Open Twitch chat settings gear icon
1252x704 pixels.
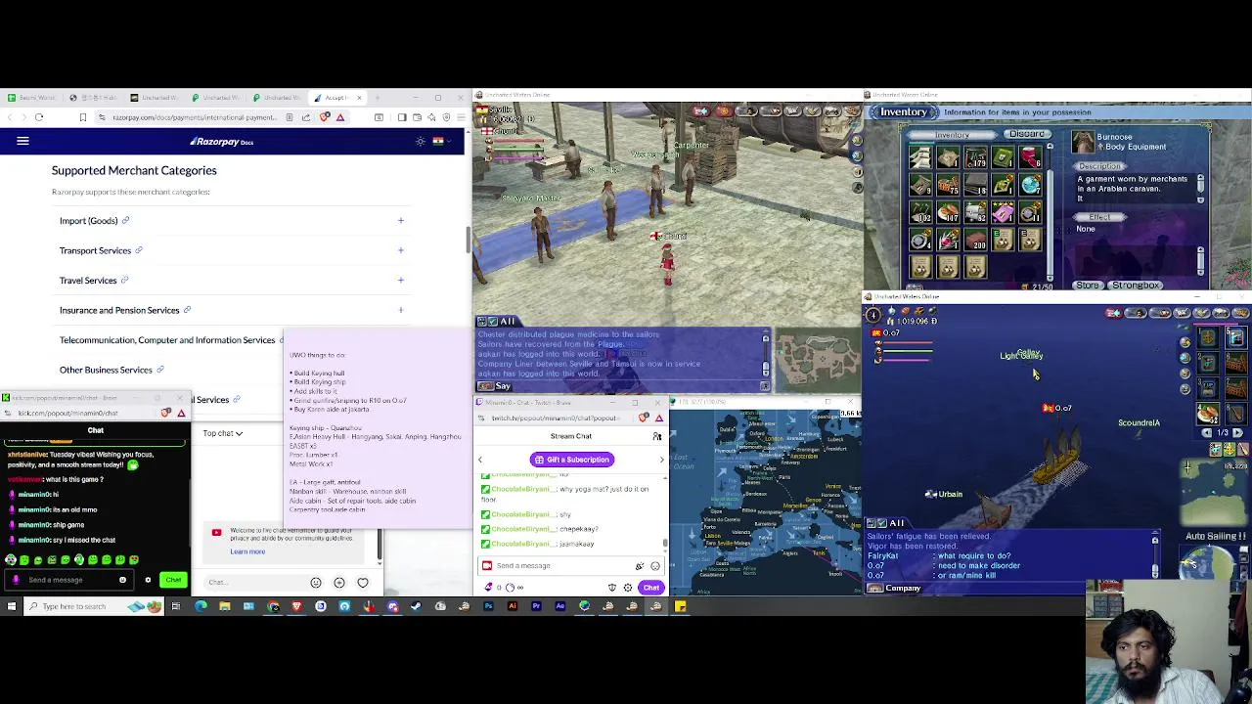pos(628,588)
